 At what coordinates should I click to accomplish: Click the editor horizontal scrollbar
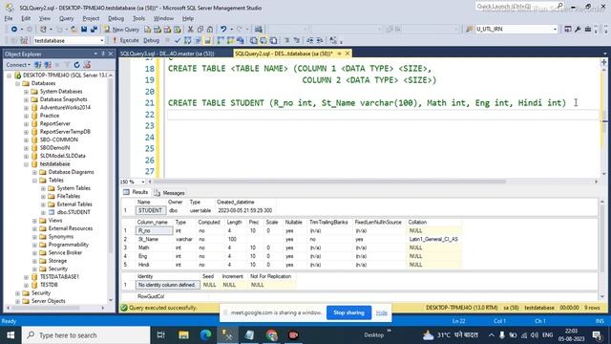[329, 182]
